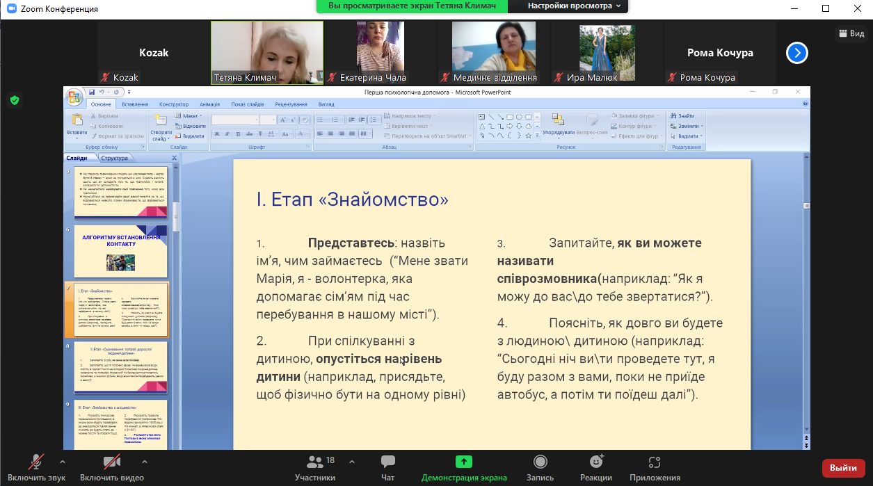The height and width of the screenshot is (486, 873).
Task: Click the green encryption shield icon
Action: (x=15, y=100)
